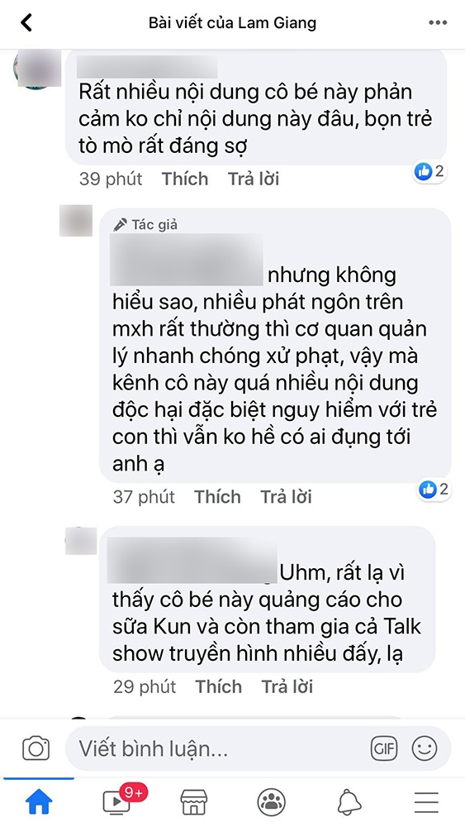465x827 pixels.
Task: Open the Marketplace store icon
Action: (194, 802)
